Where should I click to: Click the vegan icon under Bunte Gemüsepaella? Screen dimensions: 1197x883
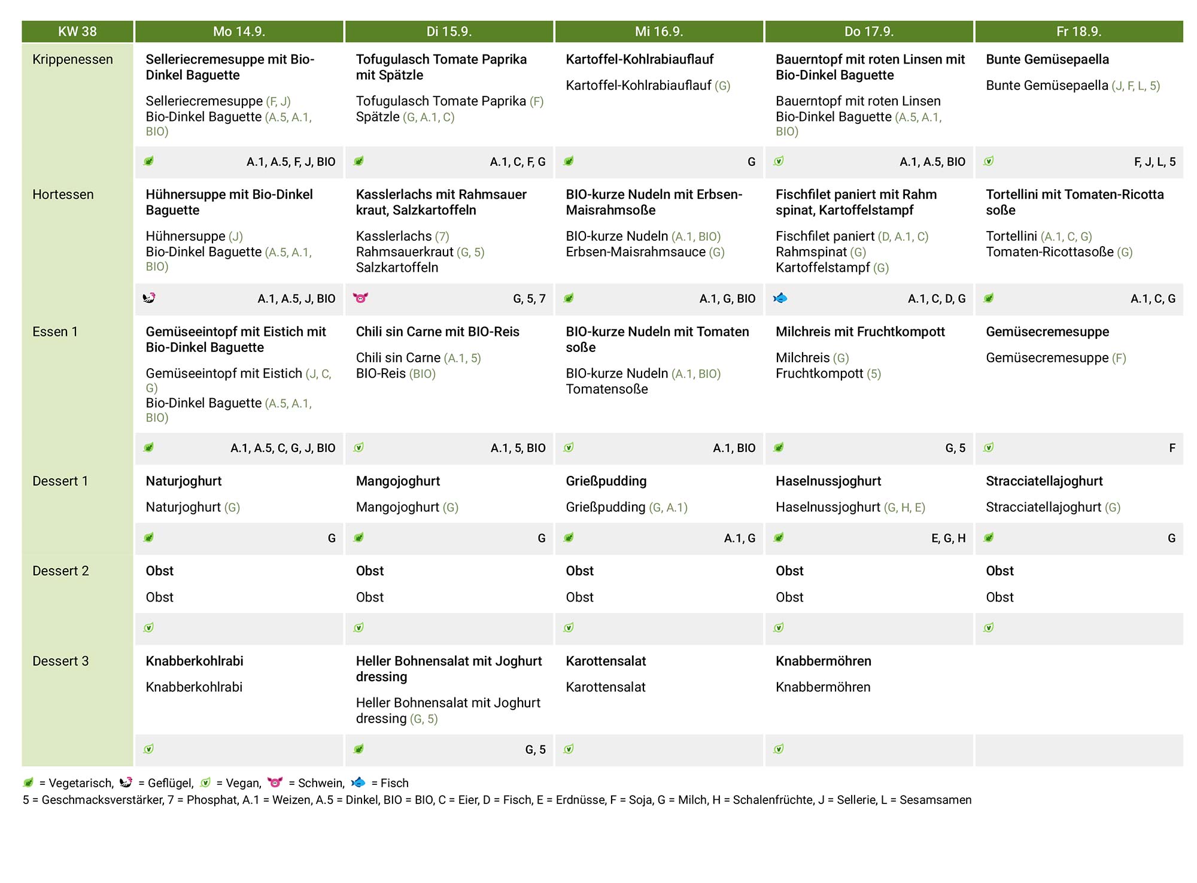click(x=989, y=161)
